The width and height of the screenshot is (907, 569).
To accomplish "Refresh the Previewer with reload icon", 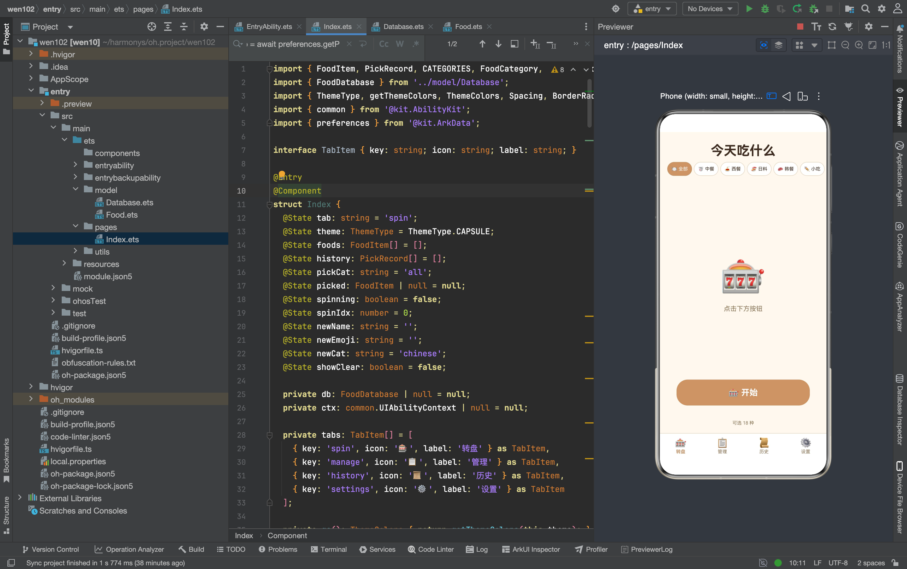I will [832, 27].
